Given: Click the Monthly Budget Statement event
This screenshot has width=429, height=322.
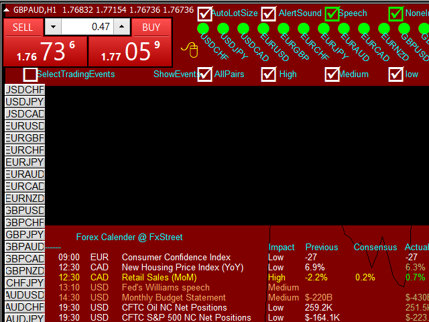Looking at the screenshot, I should [x=174, y=298].
